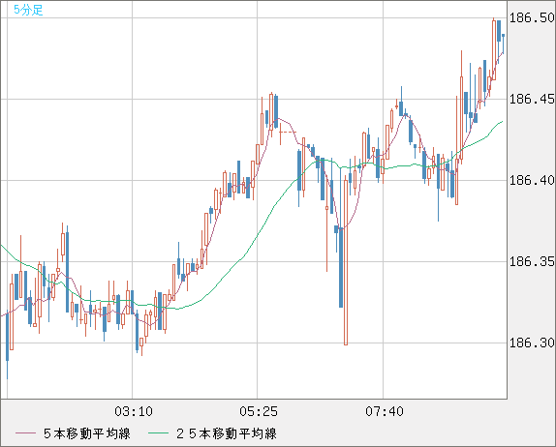Click the 186.30 price axis label
Screen dimensions: 556x447
tap(532, 343)
